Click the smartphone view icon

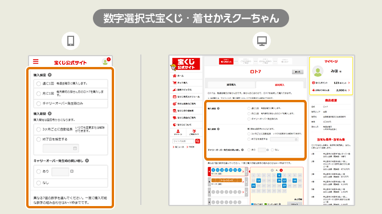(71, 41)
